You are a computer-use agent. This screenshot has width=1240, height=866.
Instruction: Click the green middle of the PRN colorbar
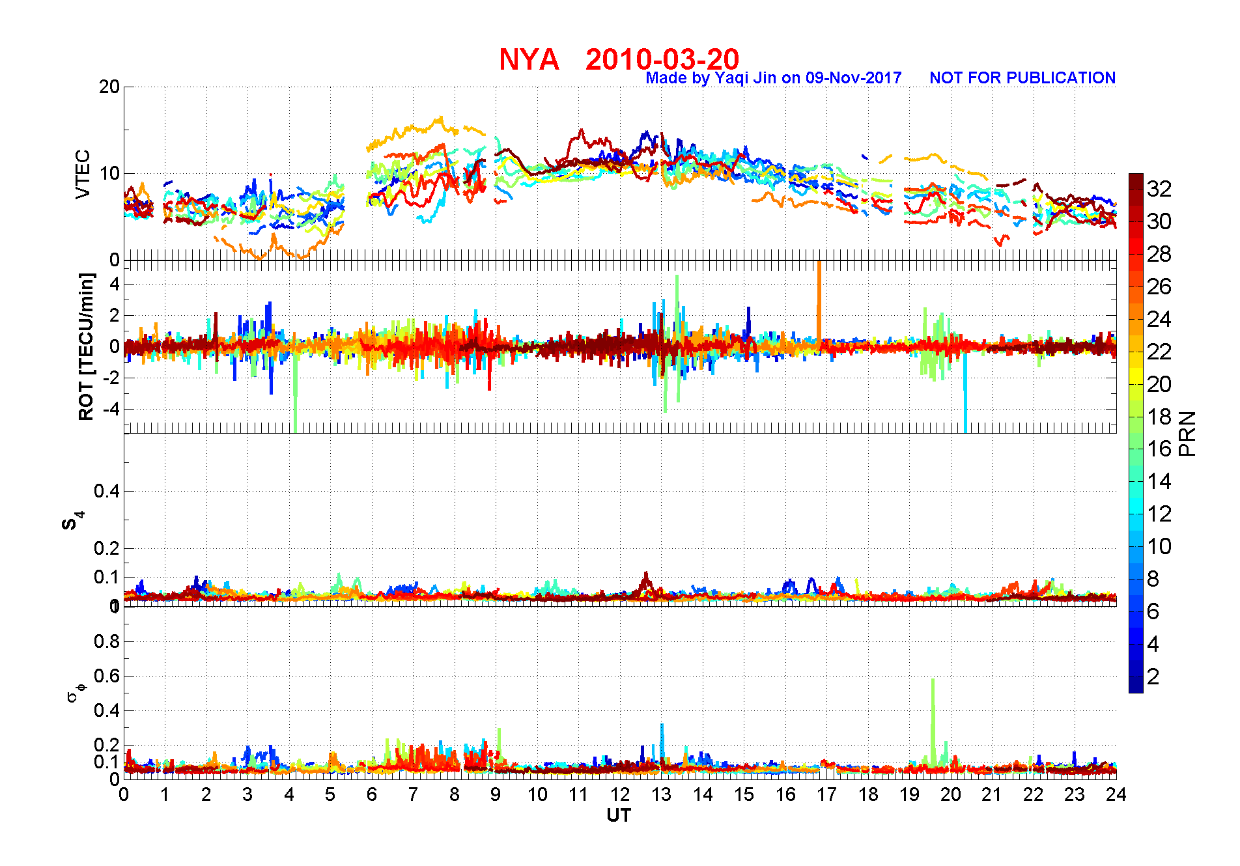[1136, 433]
